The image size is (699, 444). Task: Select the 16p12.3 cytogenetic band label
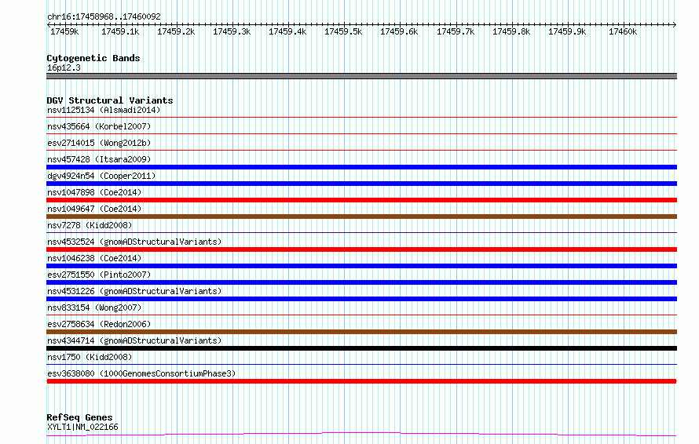click(64, 67)
